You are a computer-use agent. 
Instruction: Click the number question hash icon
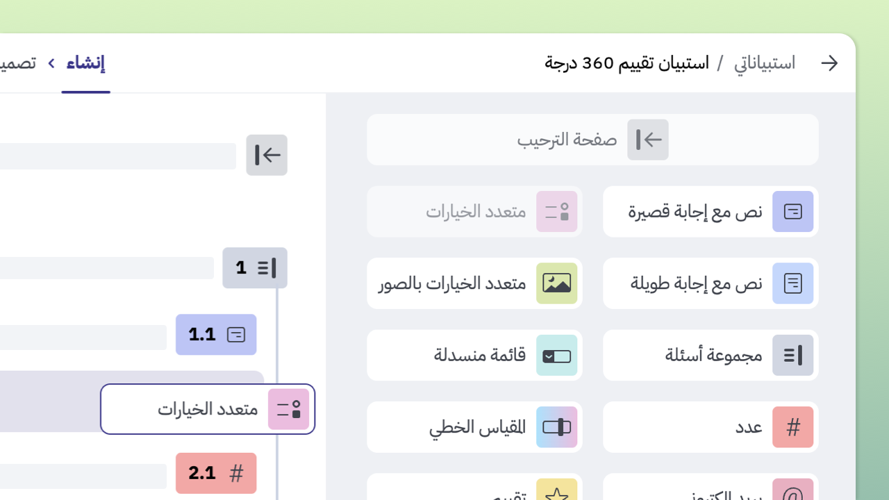point(792,427)
